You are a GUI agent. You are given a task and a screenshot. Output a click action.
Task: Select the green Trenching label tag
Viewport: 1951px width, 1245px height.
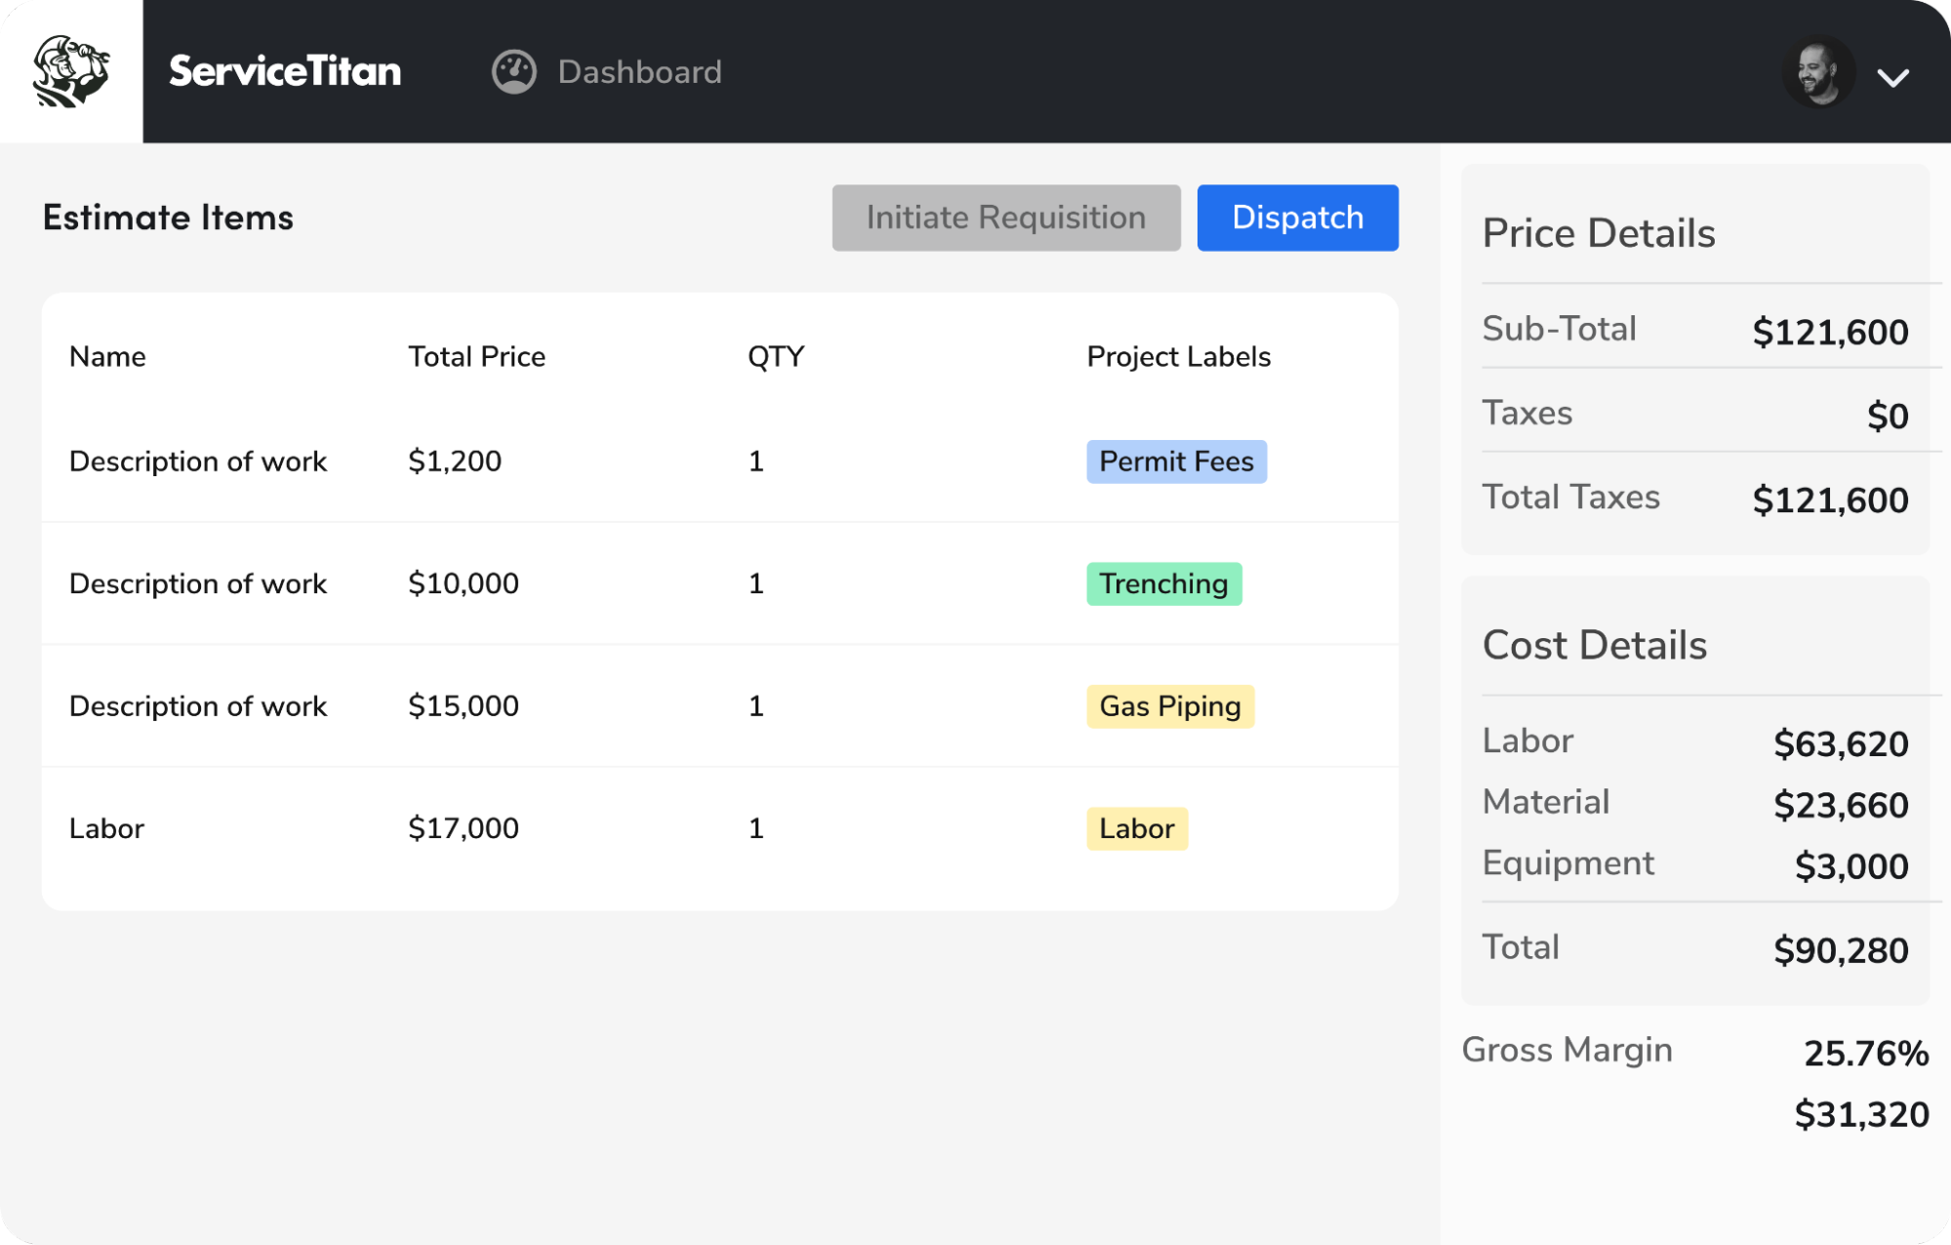coord(1162,583)
